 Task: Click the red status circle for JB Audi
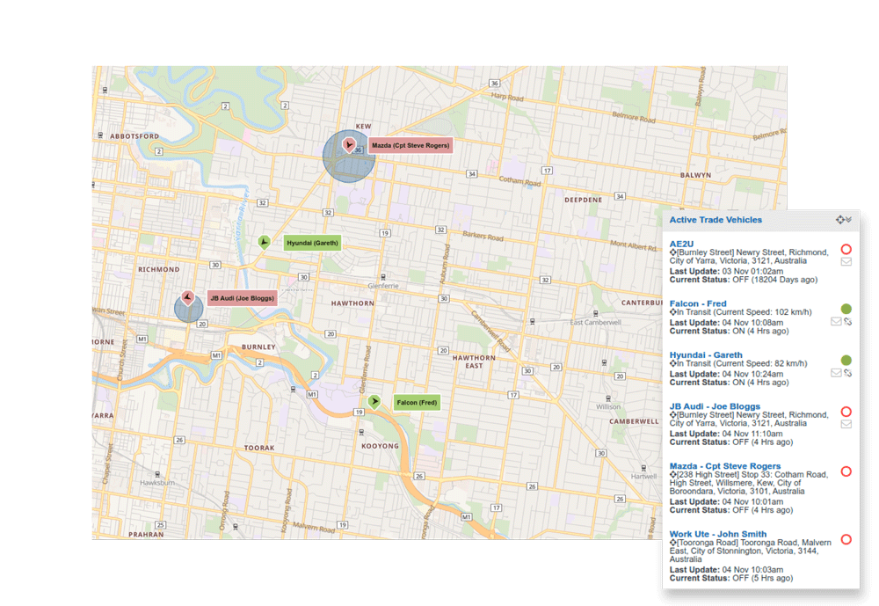[846, 412]
